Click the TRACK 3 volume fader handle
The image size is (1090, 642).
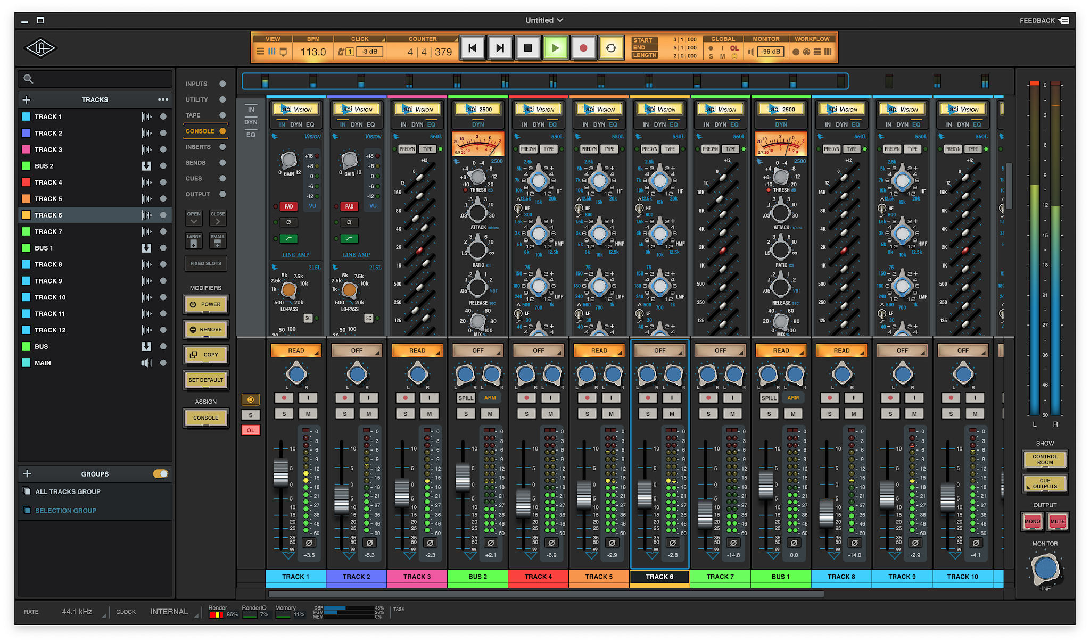[x=402, y=493]
